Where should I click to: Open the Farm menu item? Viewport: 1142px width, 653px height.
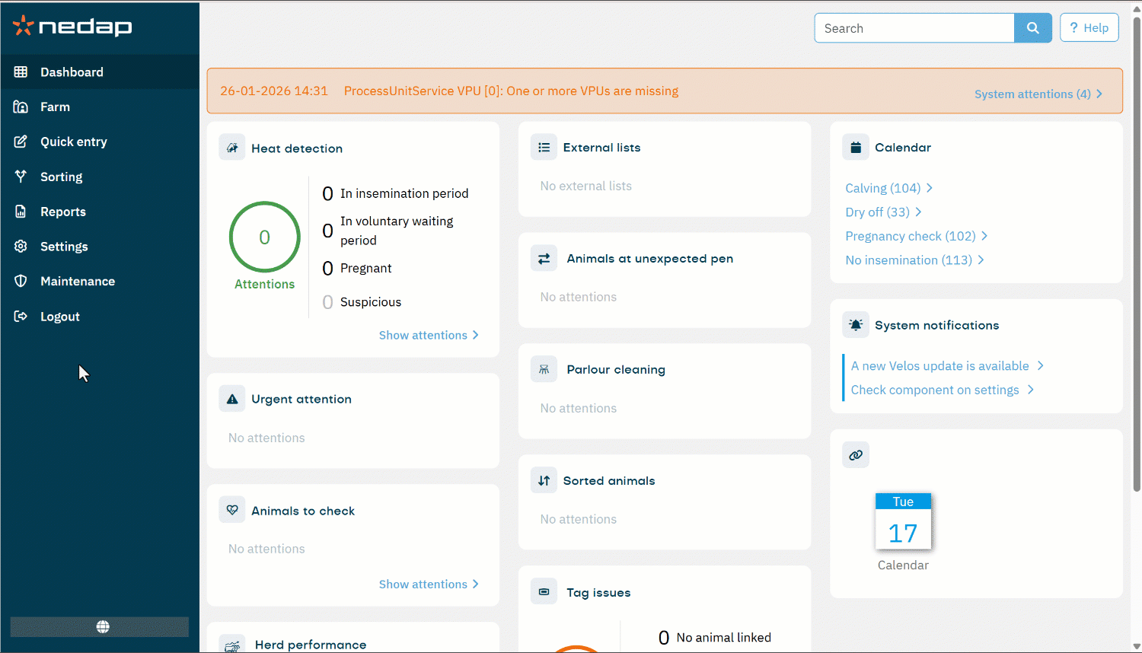point(100,107)
